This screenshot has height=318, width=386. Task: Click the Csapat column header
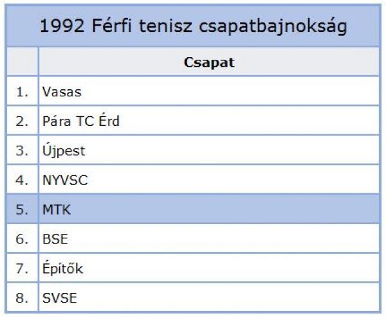209,62
